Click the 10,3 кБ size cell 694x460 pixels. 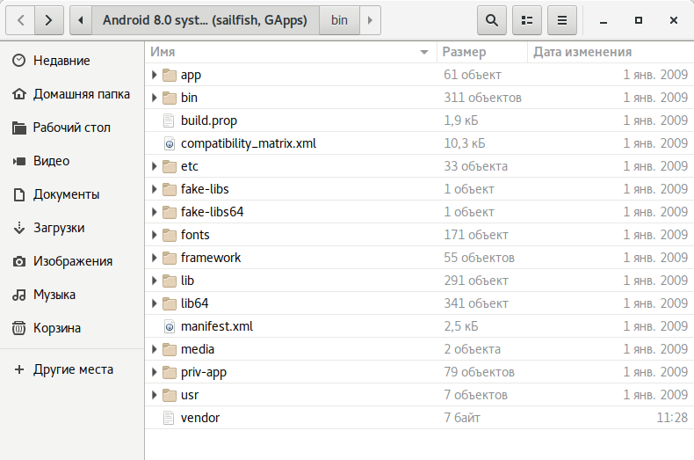[465, 143]
